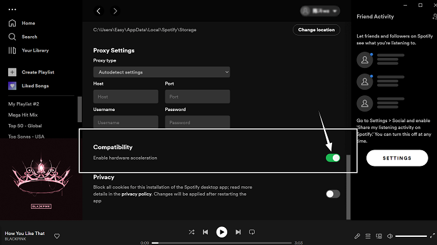Open the lyrics microphone icon
The width and height of the screenshot is (437, 245).
(357, 236)
